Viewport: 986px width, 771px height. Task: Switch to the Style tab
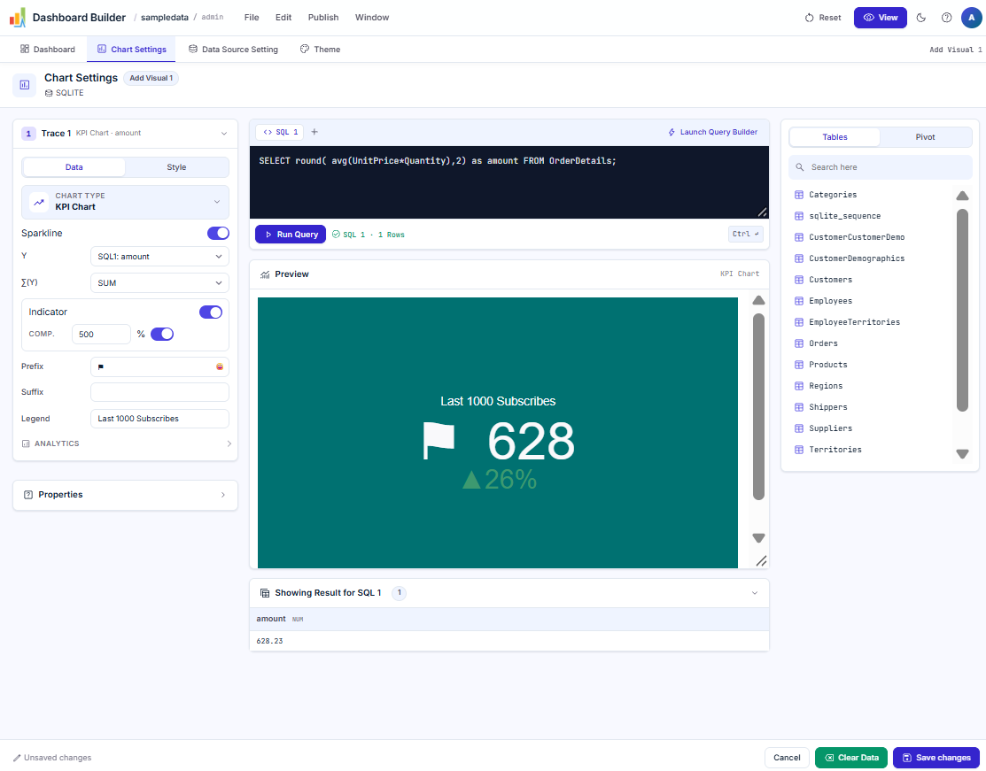[176, 167]
